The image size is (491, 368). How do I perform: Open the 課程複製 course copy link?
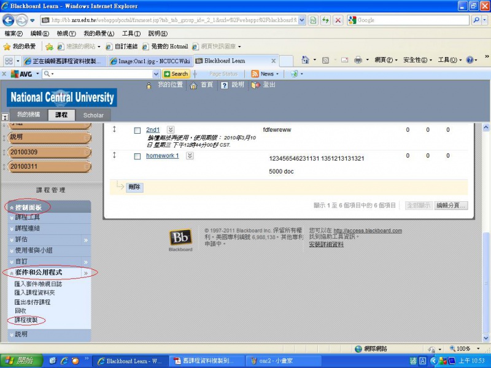26,320
